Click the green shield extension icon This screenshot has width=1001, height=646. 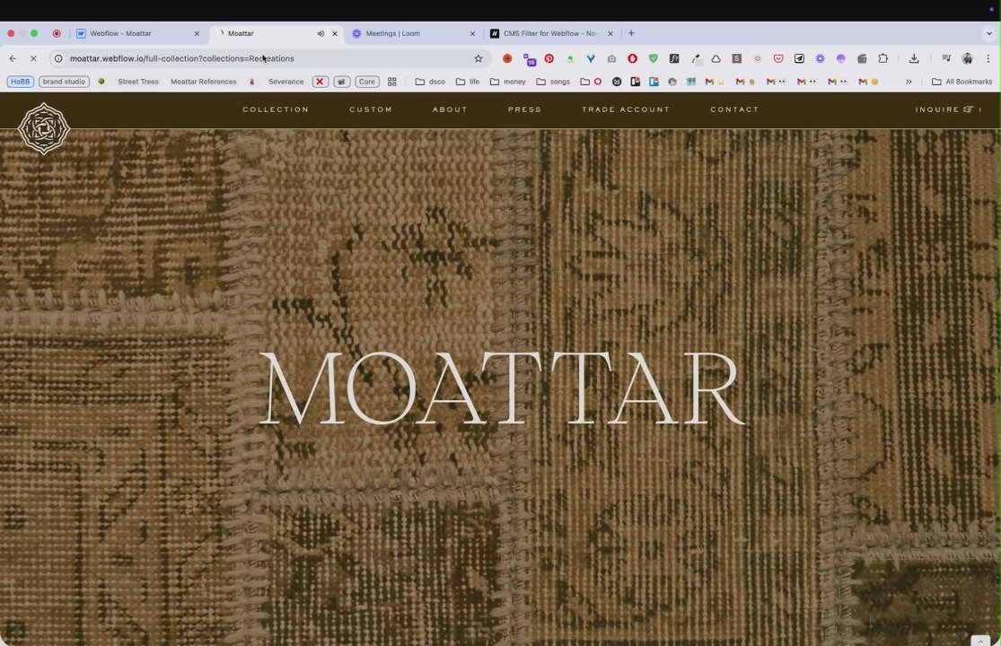[x=653, y=58]
